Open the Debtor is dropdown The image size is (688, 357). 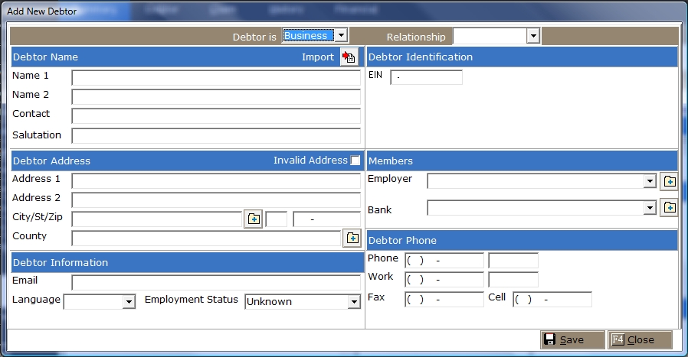coord(341,36)
